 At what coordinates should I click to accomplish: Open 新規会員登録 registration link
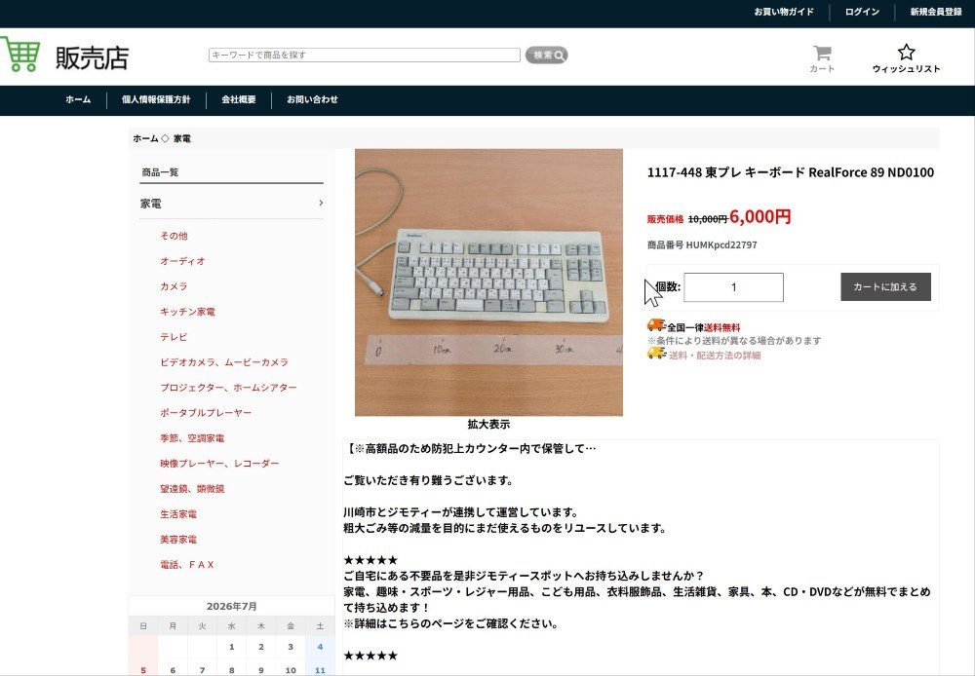tap(936, 12)
